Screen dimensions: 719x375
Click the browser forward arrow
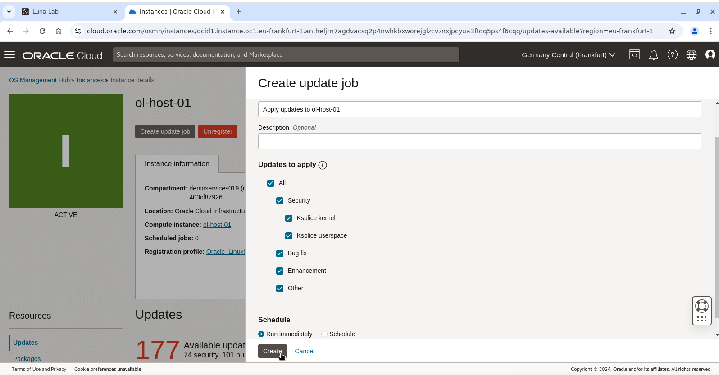[26, 31]
